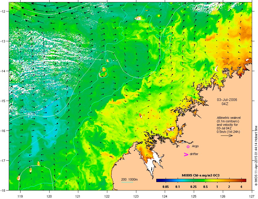The width and height of the screenshot is (258, 199).
Task: Click latitude axis label '-13'
Action: (x=3, y=41)
